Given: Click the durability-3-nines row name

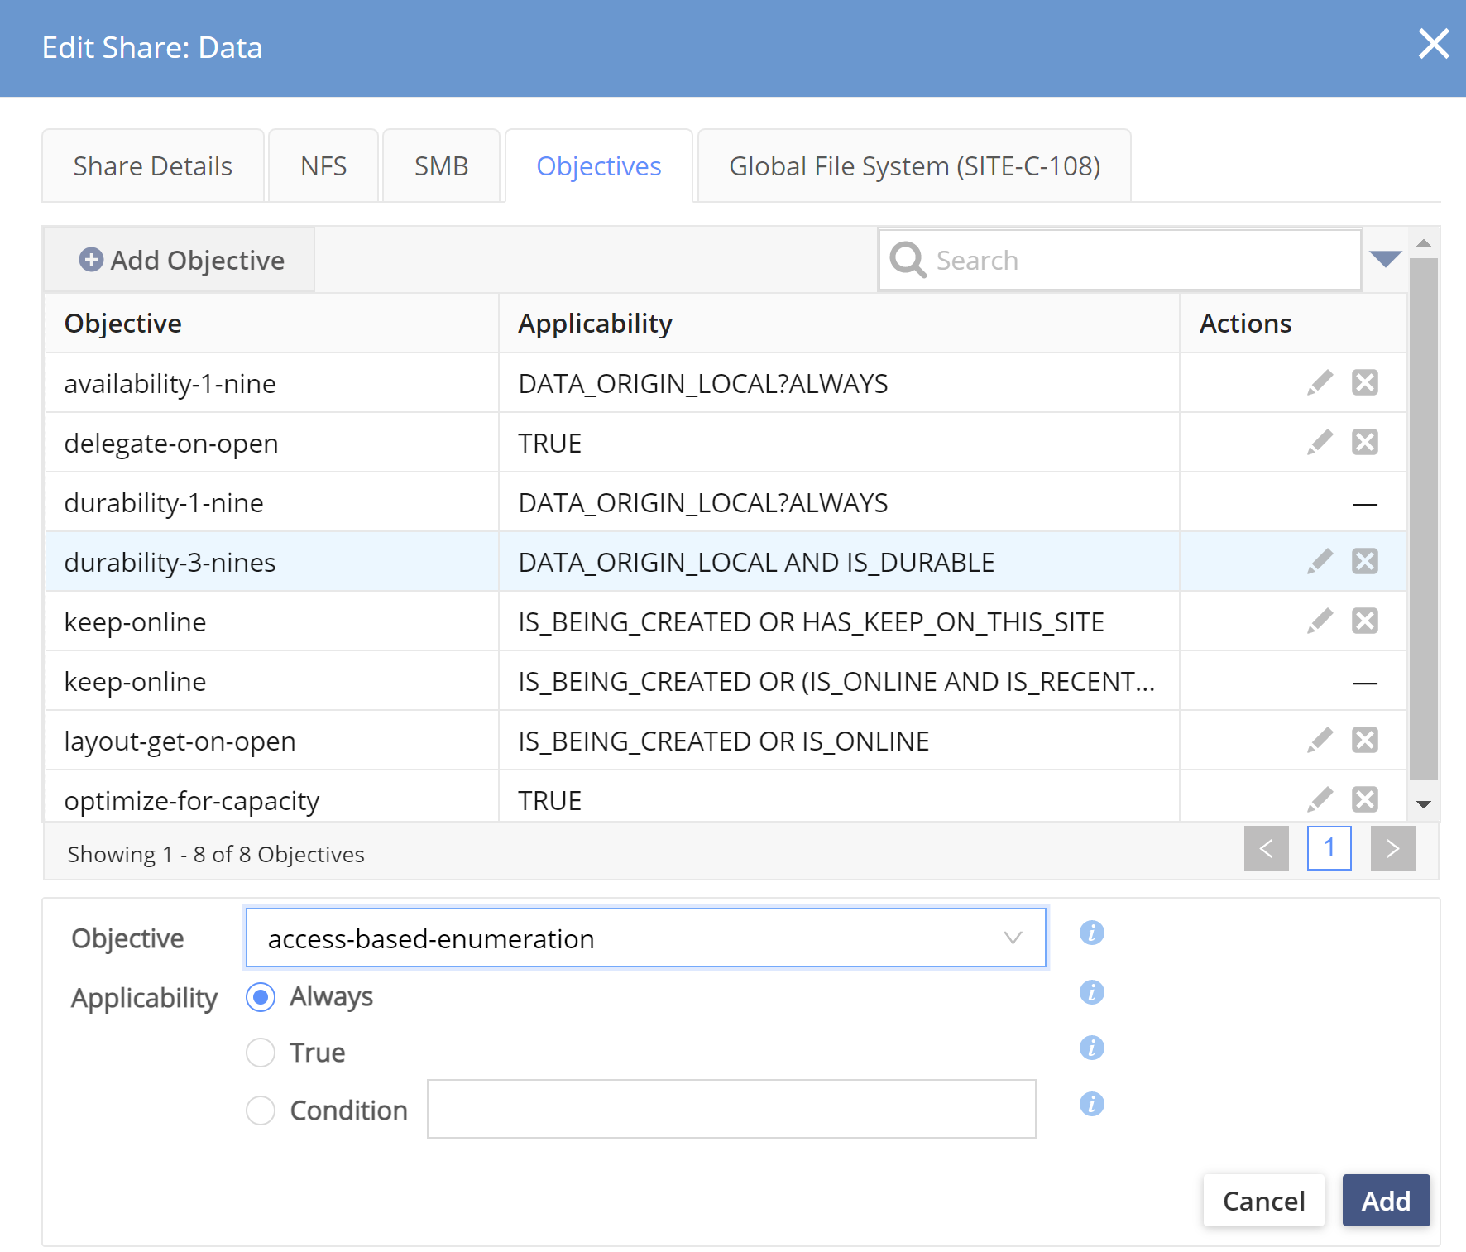Looking at the screenshot, I should tap(170, 563).
